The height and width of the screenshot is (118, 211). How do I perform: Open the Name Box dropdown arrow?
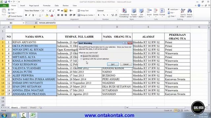click(23, 23)
